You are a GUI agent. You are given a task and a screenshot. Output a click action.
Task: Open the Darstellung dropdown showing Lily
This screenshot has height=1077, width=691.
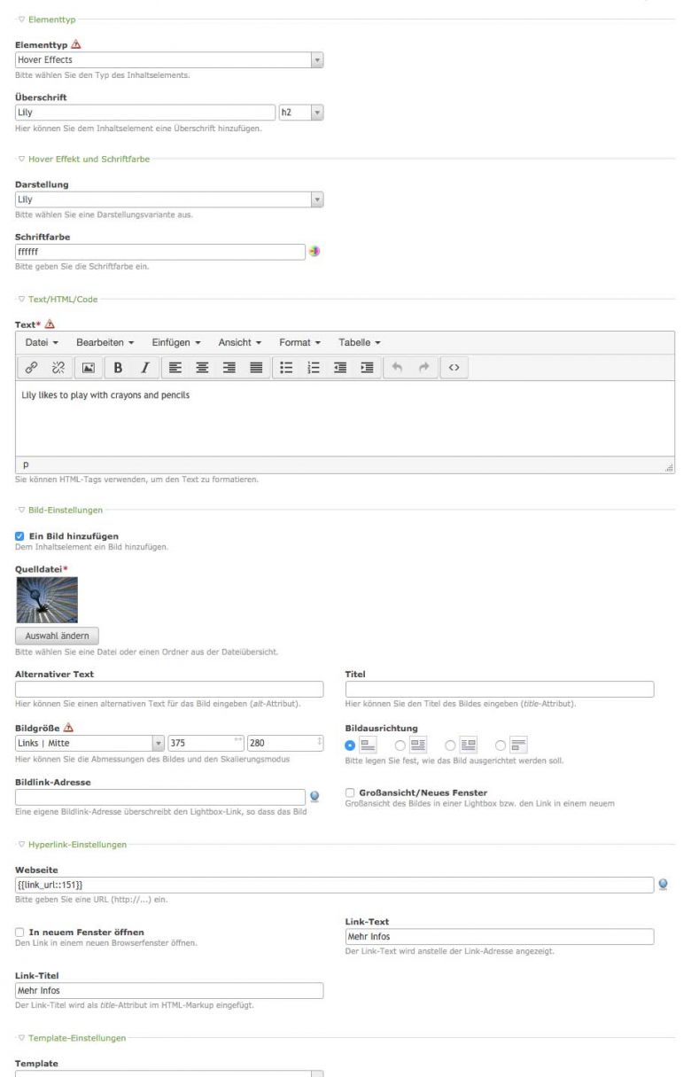[168, 200]
